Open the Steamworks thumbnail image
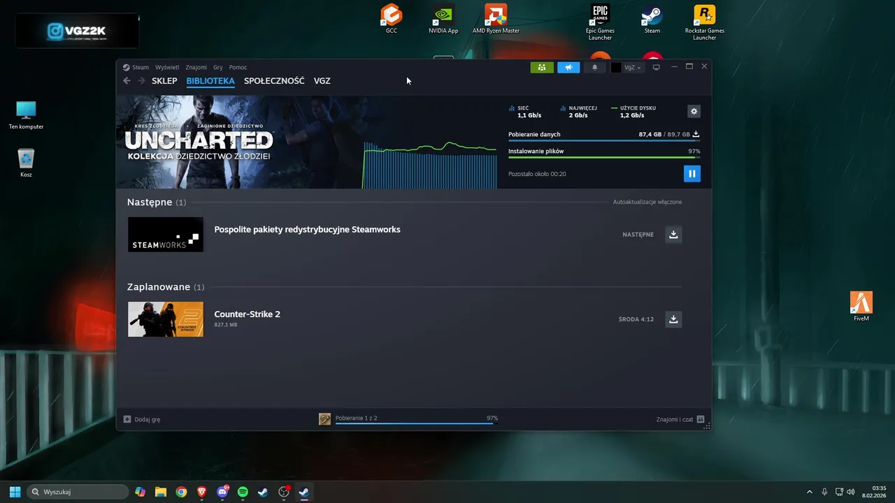Screen dimensions: 895x503 (166, 235)
